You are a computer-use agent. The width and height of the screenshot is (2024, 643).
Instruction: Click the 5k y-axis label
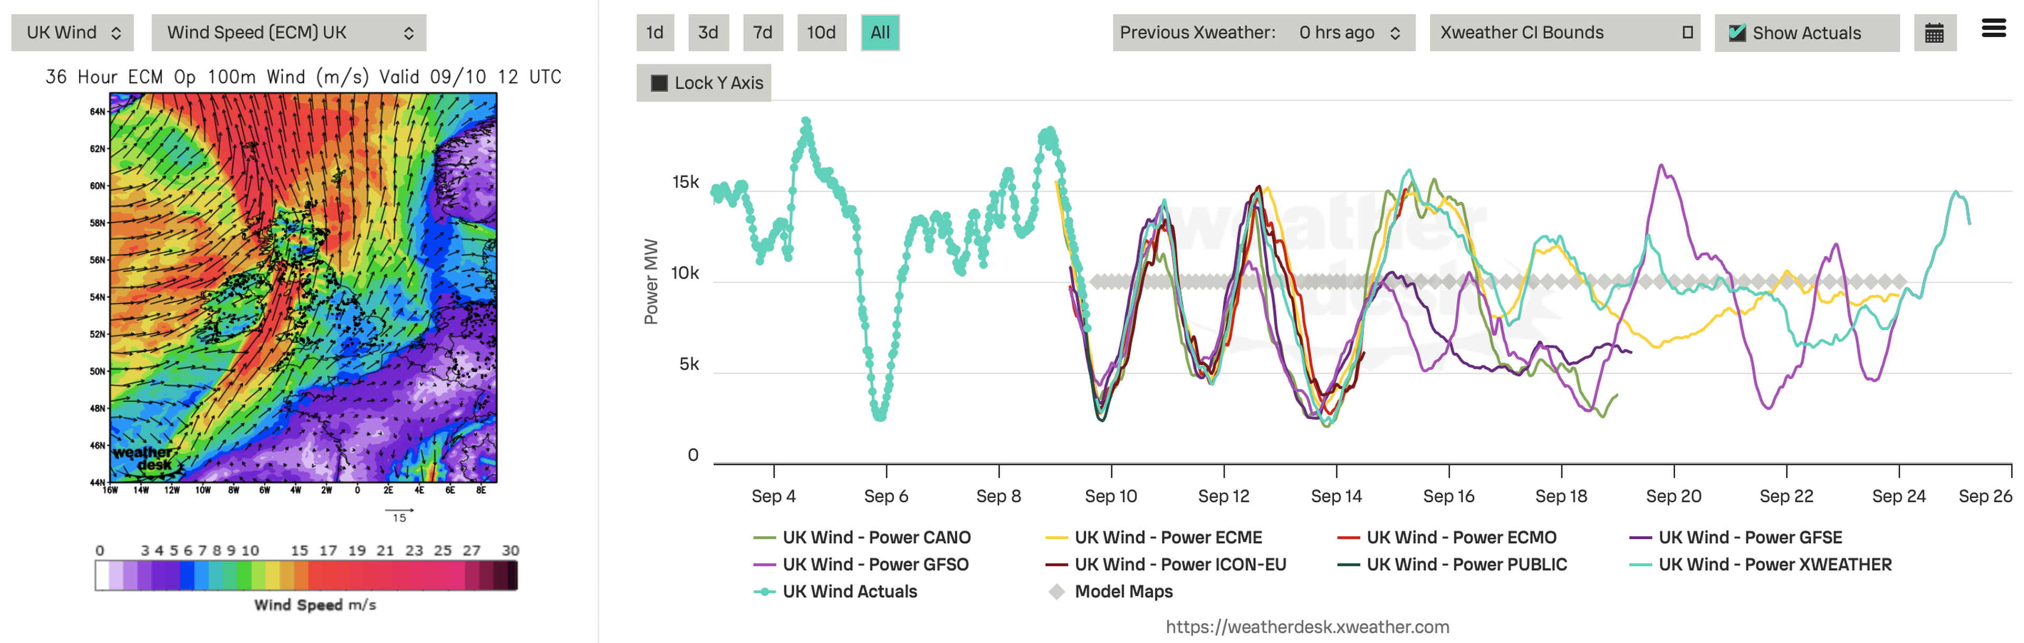[x=689, y=364]
